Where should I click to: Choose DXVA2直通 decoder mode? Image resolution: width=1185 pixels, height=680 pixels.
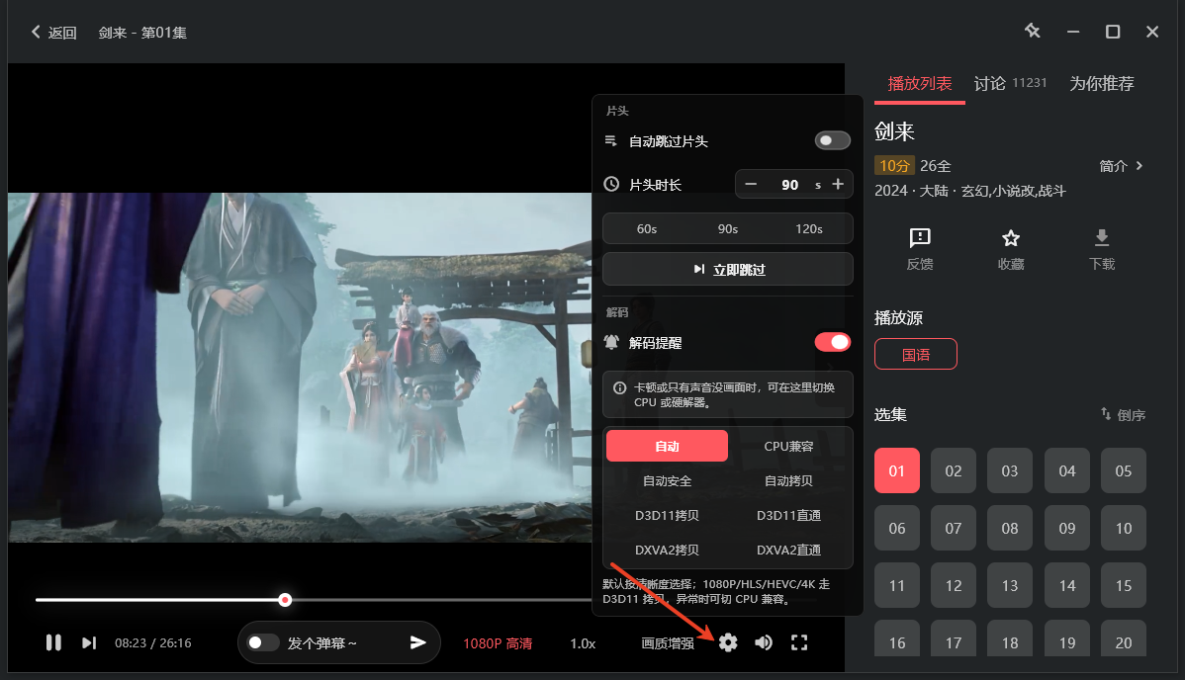coord(788,551)
